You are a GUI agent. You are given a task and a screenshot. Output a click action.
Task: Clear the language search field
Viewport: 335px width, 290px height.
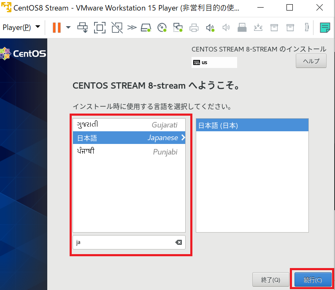[x=178, y=242]
